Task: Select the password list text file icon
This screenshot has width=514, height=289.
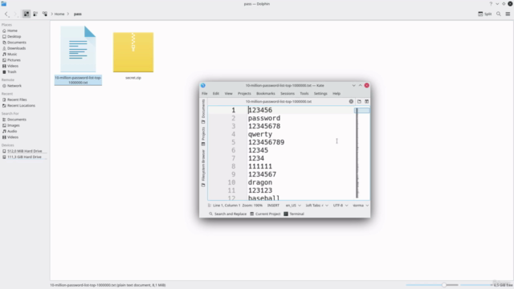Action: 78,49
